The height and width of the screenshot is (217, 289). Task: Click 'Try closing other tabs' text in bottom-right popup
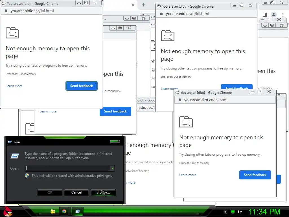[220, 155]
